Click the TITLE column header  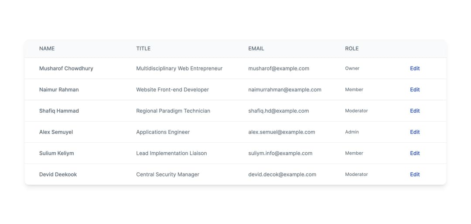(143, 49)
